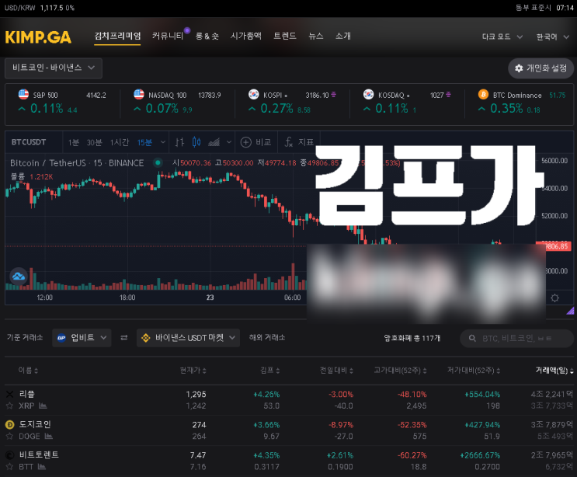
Task: Expand the 한국어 language dropdown
Action: click(553, 37)
